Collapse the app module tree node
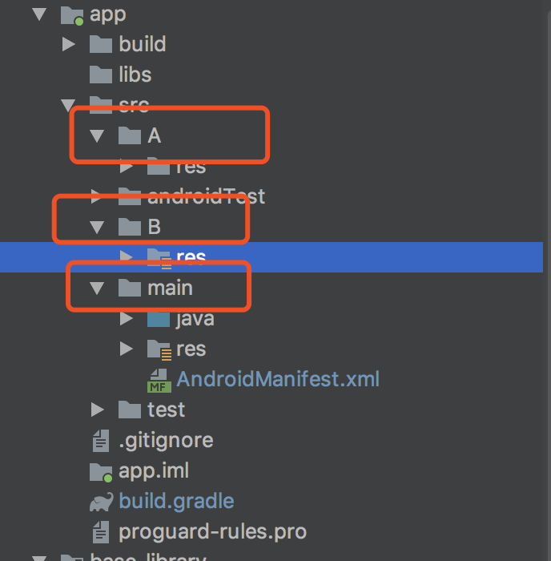This screenshot has width=551, height=561. point(39,14)
